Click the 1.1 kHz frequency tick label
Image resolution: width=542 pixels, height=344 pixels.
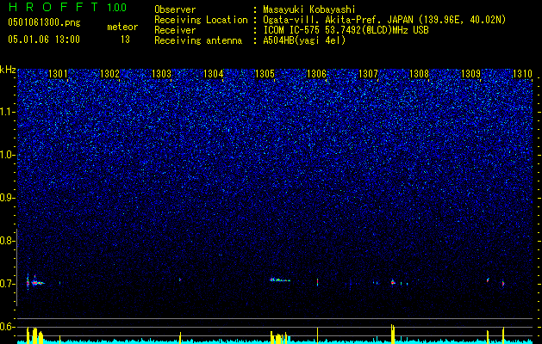(8, 112)
